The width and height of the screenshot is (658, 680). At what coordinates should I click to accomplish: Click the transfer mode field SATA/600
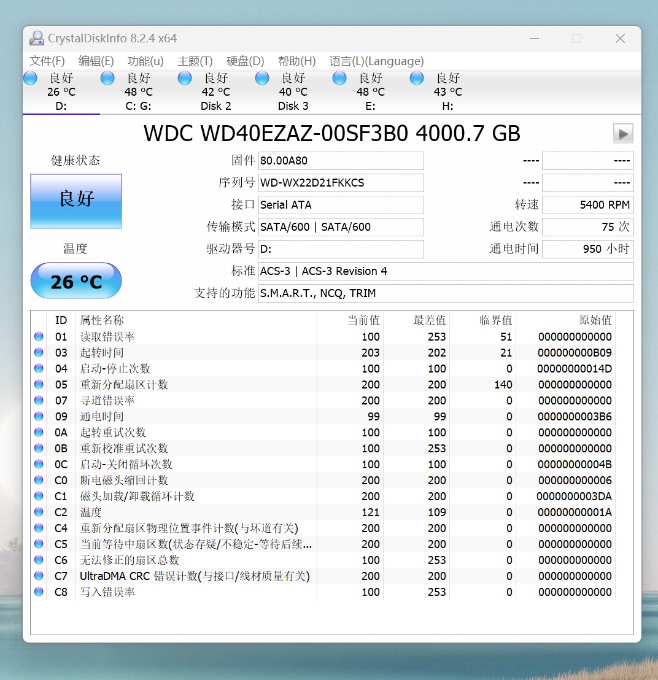341,227
